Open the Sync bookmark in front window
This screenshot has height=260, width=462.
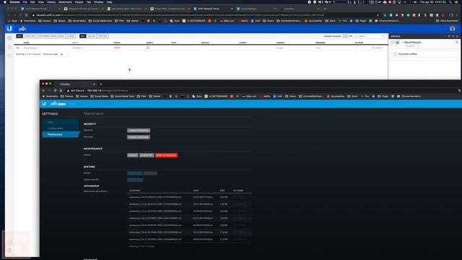pyautogui.click(x=197, y=96)
